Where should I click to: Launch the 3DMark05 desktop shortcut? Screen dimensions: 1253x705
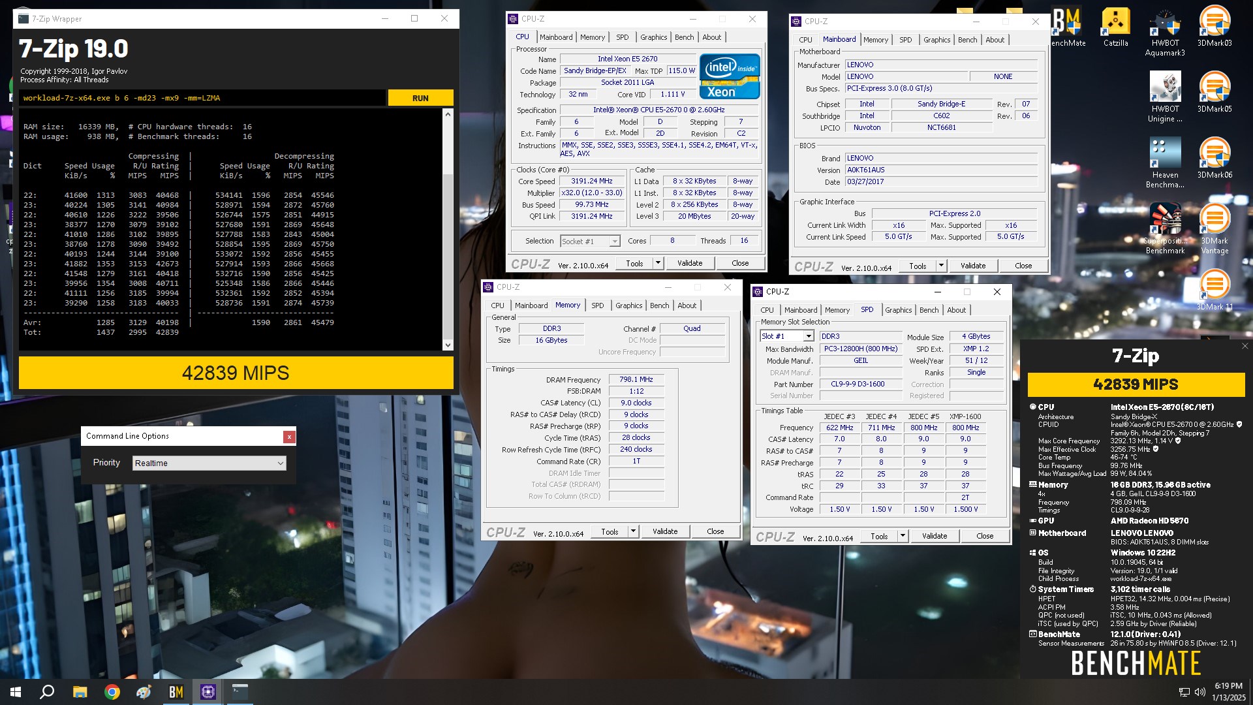pos(1214,93)
